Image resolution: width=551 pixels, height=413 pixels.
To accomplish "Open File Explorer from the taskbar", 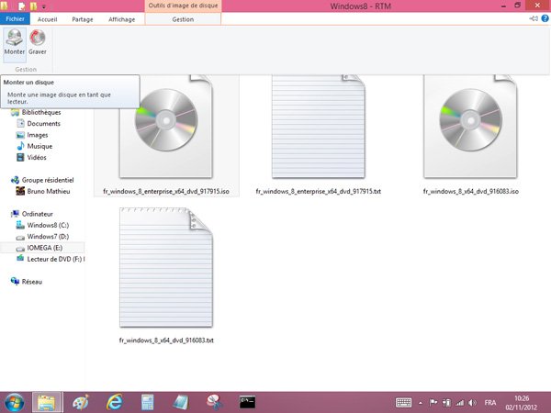I will tap(47, 403).
